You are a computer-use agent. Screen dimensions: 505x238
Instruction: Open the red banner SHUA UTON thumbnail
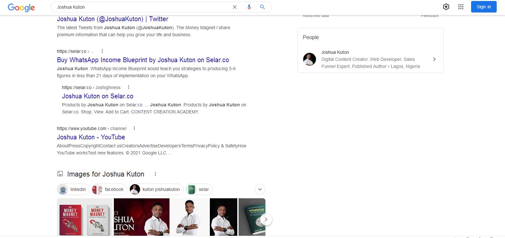(142, 217)
